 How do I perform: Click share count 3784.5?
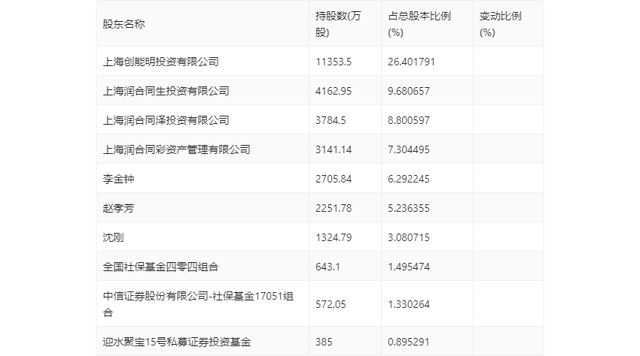click(x=331, y=120)
